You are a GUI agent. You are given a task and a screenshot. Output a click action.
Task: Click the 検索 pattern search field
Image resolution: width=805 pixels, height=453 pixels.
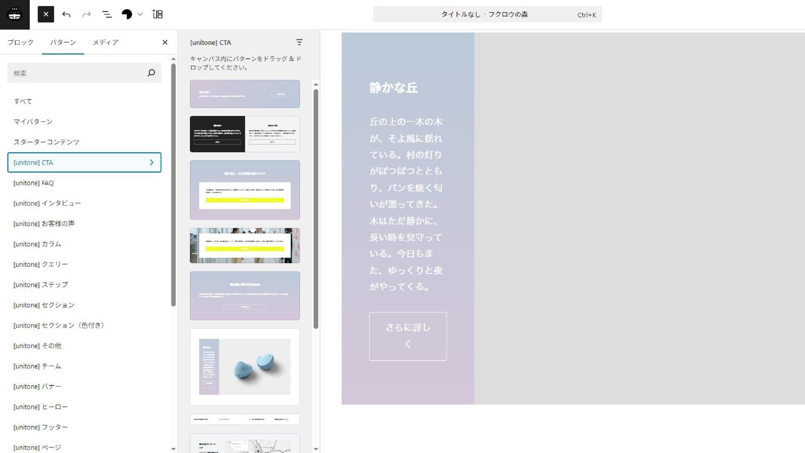[x=75, y=73]
